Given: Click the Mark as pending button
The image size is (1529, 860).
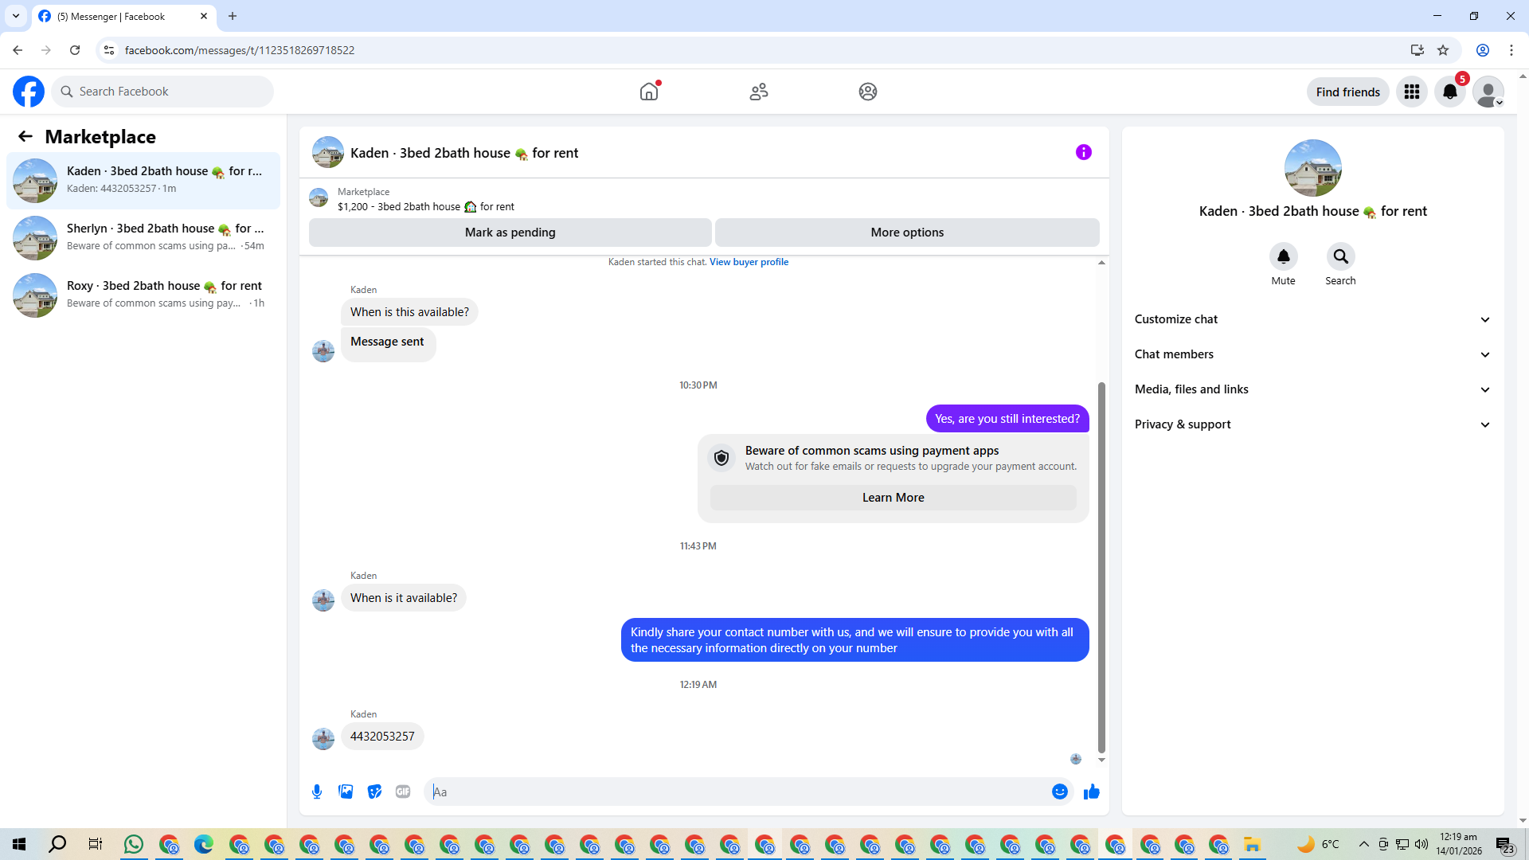Looking at the screenshot, I should click(x=510, y=233).
